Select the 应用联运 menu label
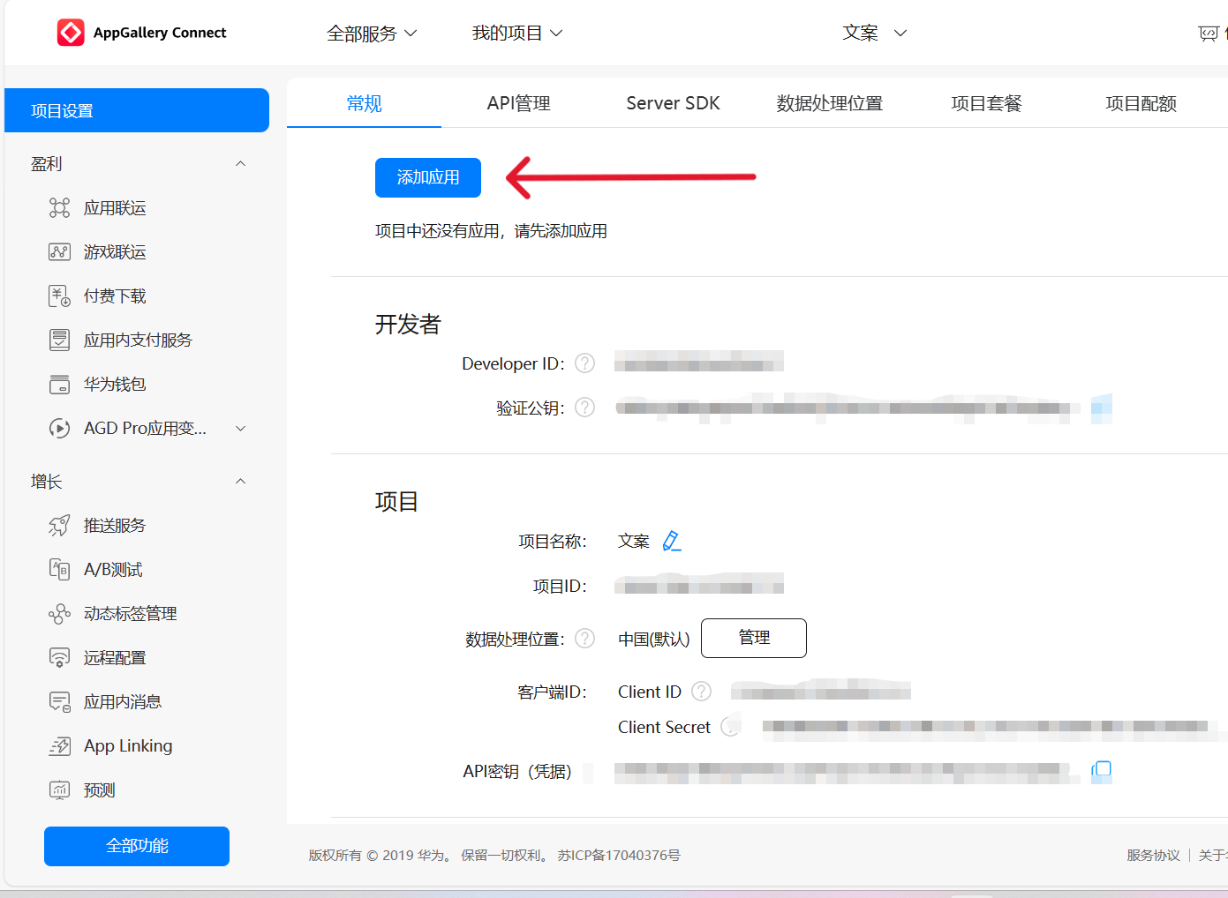This screenshot has width=1228, height=898. [x=115, y=208]
